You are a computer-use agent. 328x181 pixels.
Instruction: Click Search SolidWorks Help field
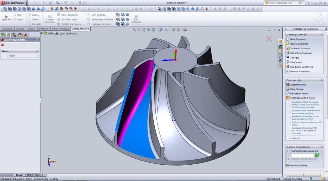tap(284, 3)
